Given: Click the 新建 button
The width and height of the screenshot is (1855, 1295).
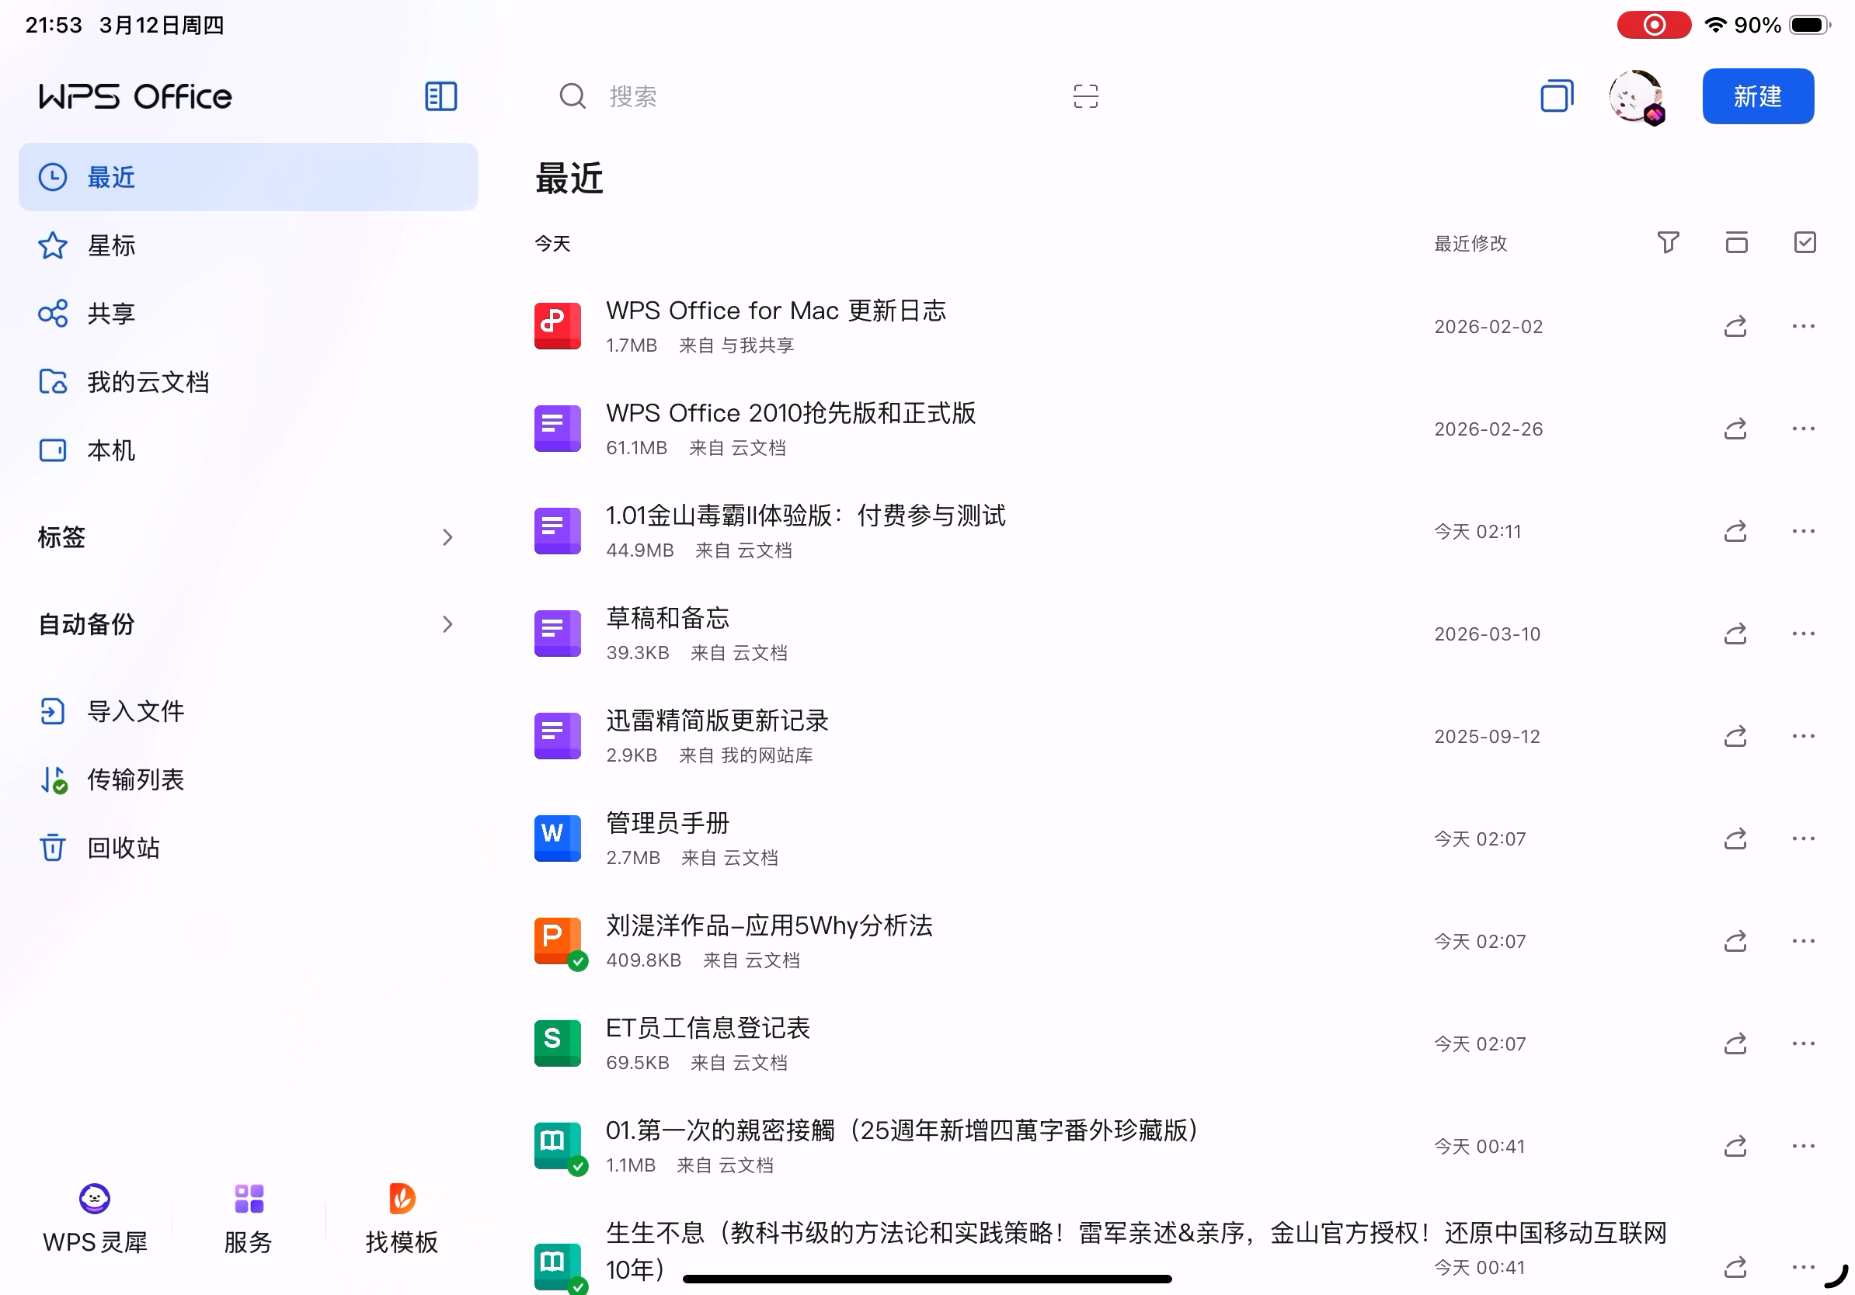Looking at the screenshot, I should 1757,97.
